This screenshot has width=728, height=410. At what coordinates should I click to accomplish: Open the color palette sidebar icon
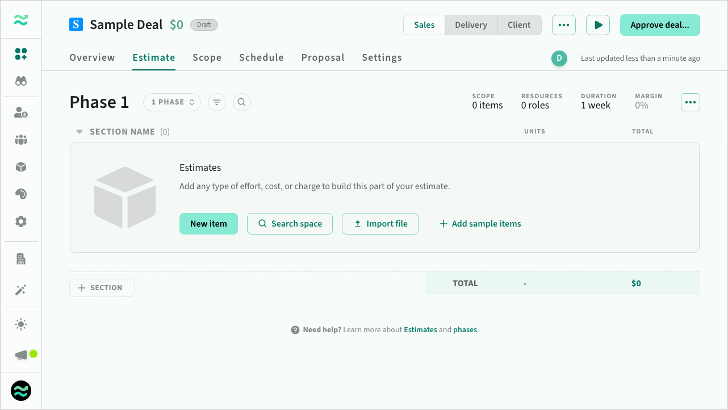pos(21,194)
